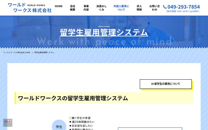Open the お問い合わせ menu item

[155, 8]
